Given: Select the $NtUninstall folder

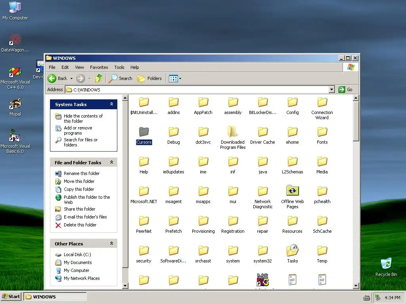Looking at the screenshot, I should 144,106.
